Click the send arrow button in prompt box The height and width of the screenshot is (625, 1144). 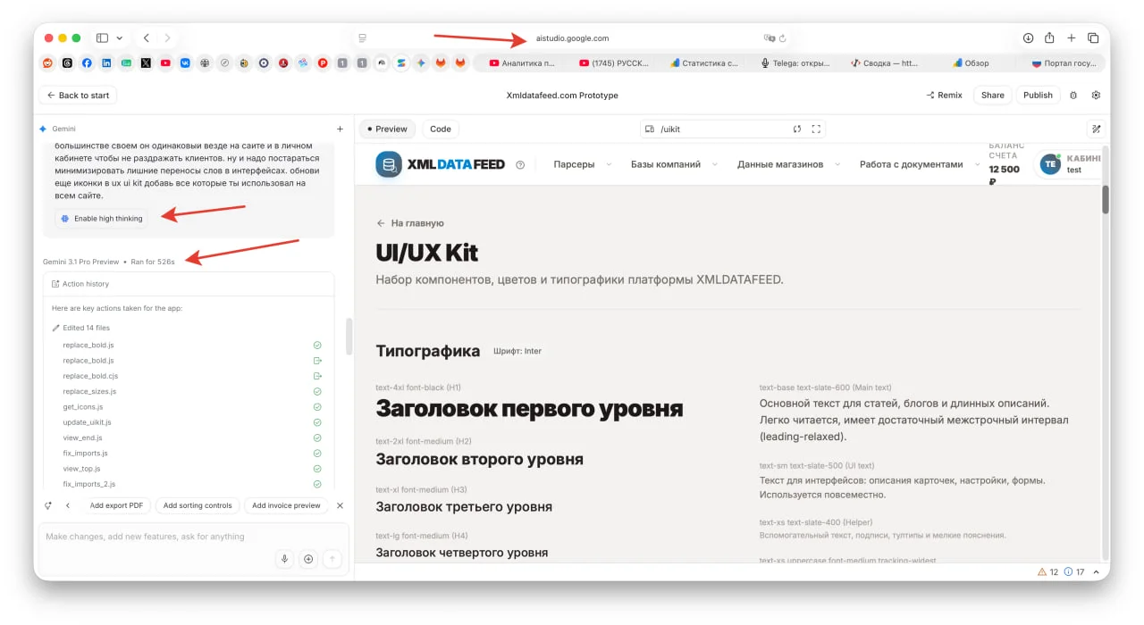pyautogui.click(x=332, y=559)
